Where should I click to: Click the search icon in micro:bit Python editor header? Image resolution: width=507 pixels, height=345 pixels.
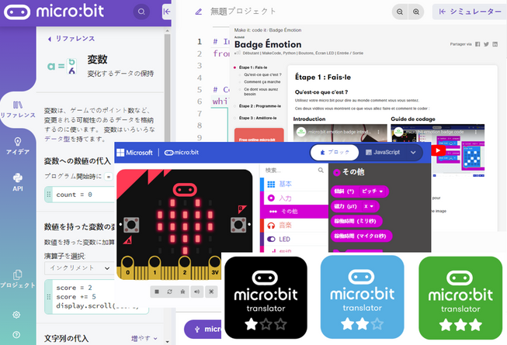[x=141, y=12]
